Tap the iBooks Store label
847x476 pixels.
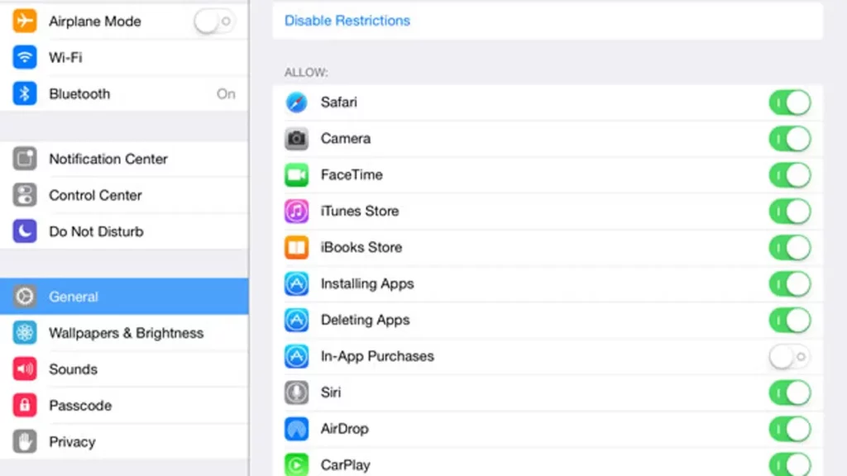[x=361, y=247]
